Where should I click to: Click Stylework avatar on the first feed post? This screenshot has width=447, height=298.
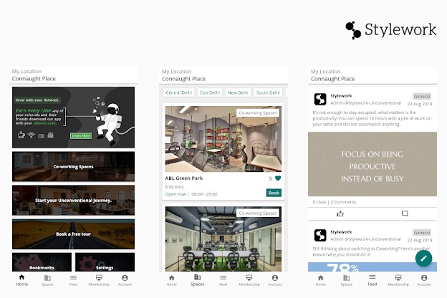coord(320,99)
